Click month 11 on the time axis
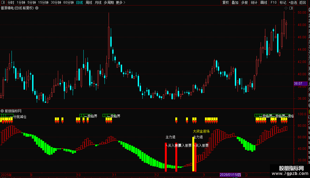The width and height of the screenshot is (310, 178). [114, 175]
